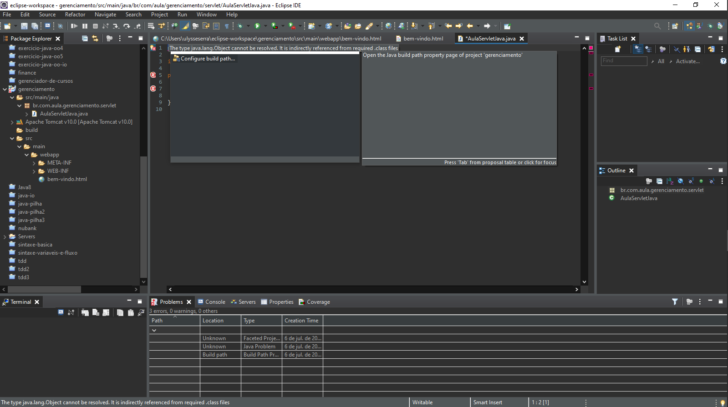Collapse the errors group in Problems table
728x407 pixels.
(x=154, y=330)
